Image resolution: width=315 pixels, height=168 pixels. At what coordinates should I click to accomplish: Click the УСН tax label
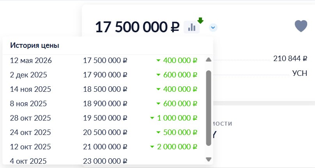[x=300, y=73]
